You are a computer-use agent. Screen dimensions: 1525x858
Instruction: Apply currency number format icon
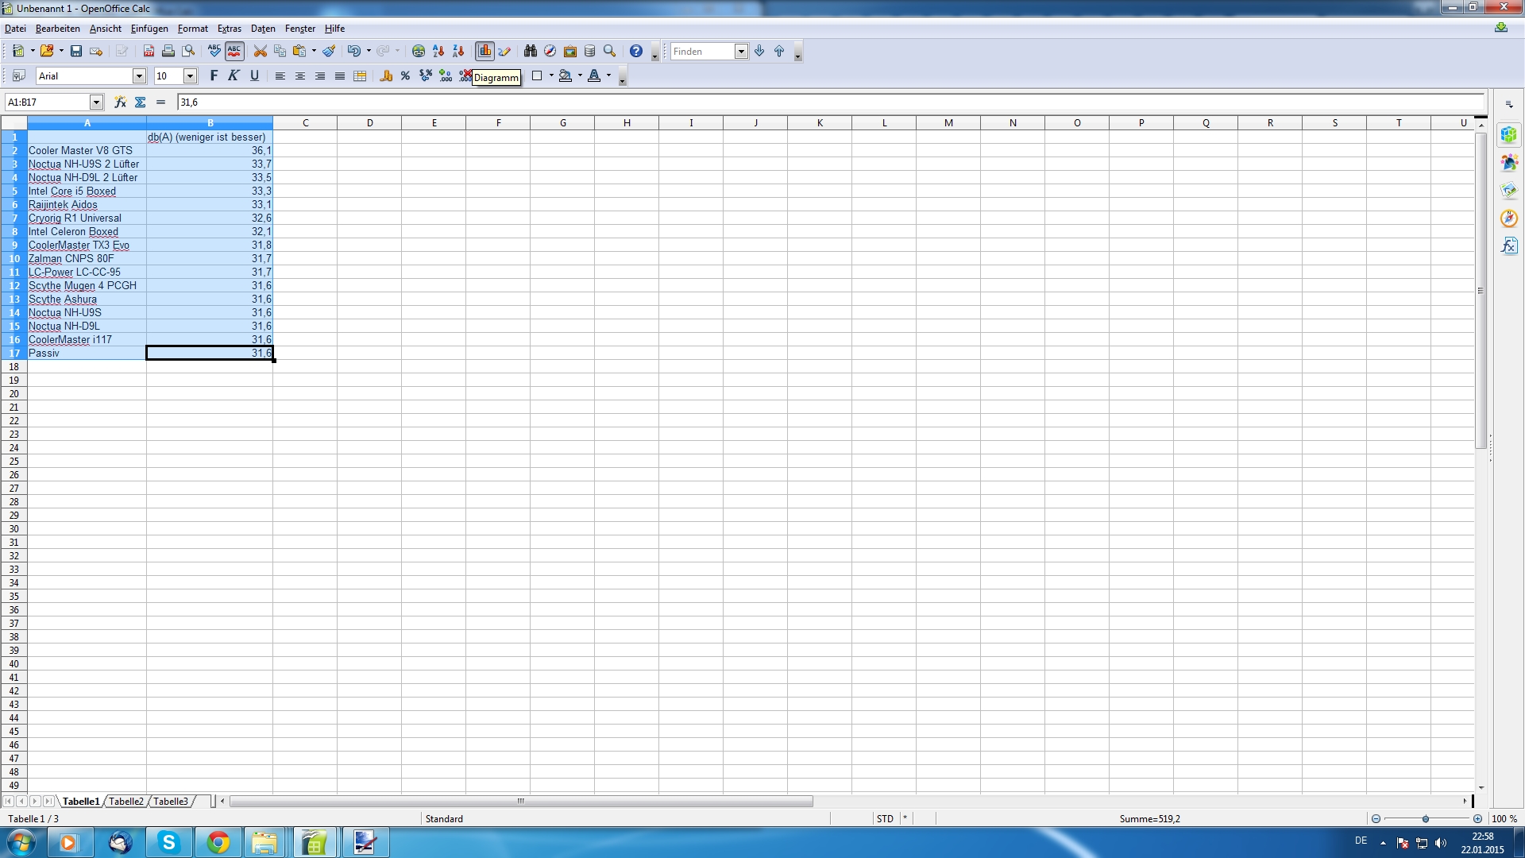pos(386,75)
